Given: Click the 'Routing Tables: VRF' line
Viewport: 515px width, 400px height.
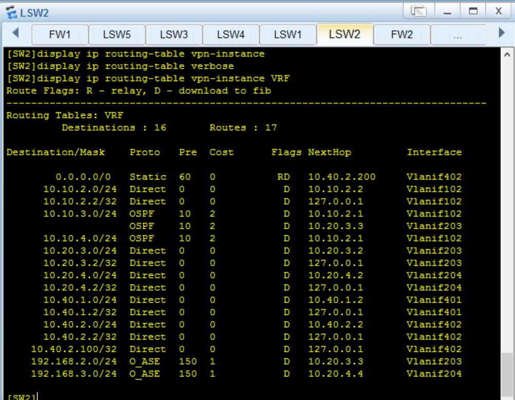Looking at the screenshot, I should (65, 115).
